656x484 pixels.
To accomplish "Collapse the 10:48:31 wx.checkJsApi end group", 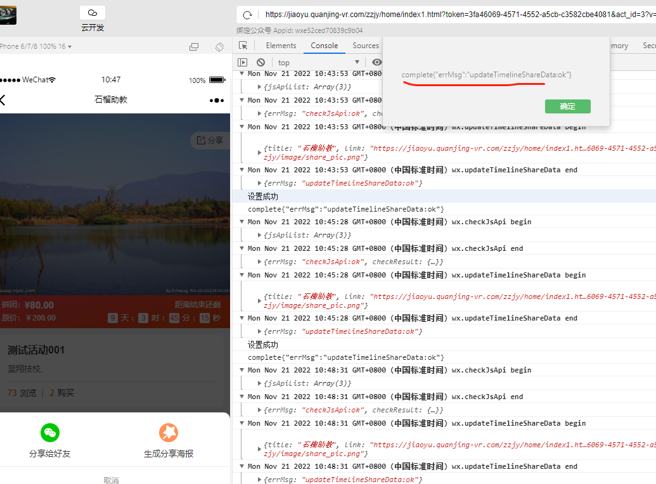I will coord(241,397).
